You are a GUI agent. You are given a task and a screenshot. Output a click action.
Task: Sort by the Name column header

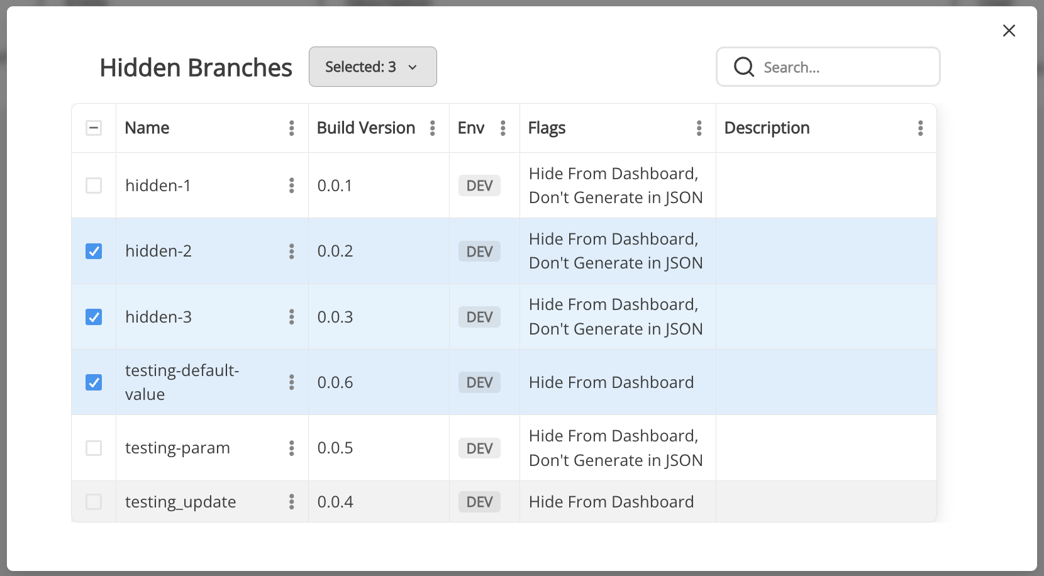coord(147,128)
